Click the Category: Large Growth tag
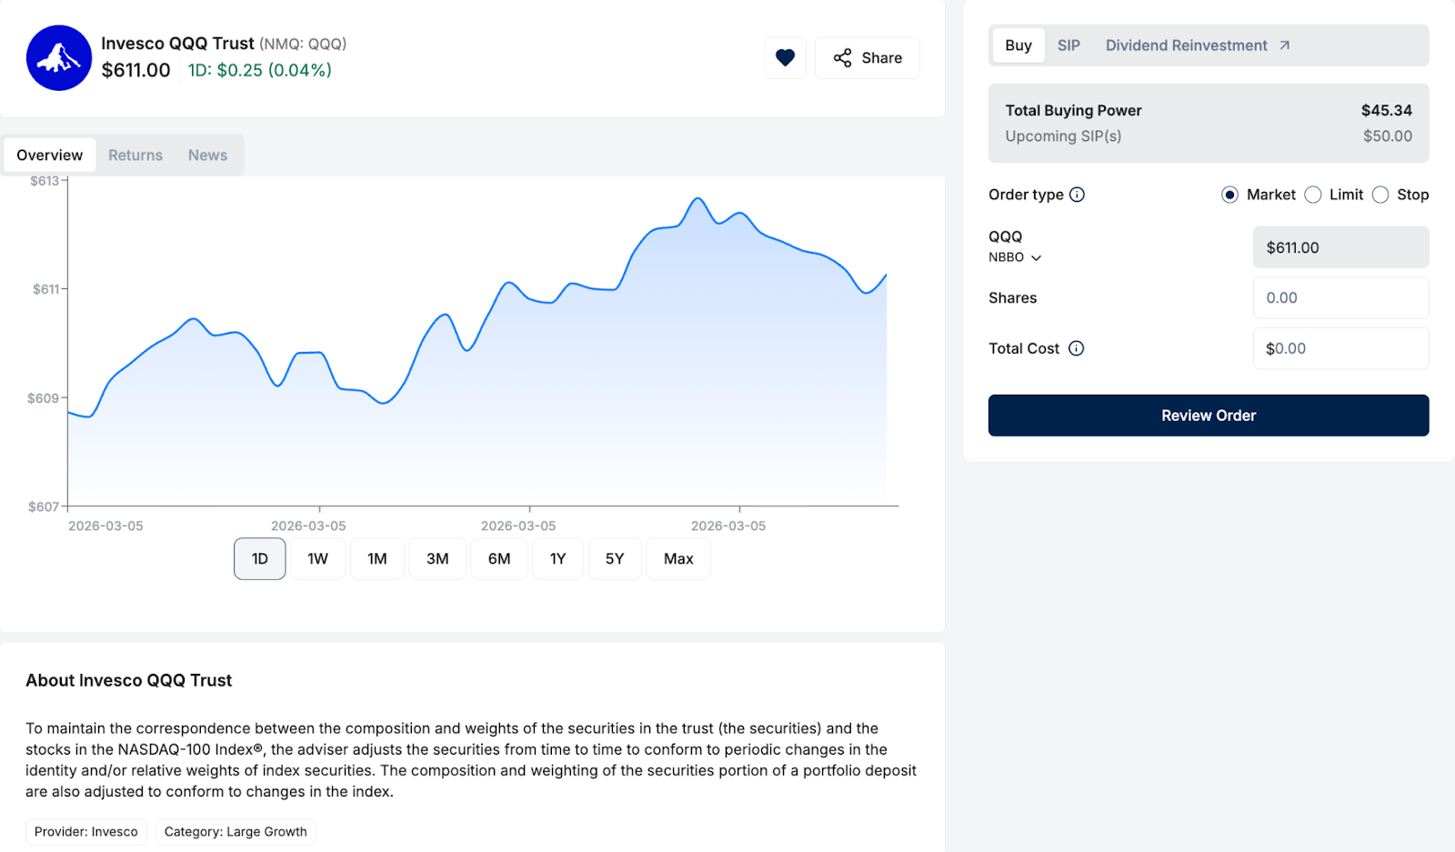 [x=236, y=832]
